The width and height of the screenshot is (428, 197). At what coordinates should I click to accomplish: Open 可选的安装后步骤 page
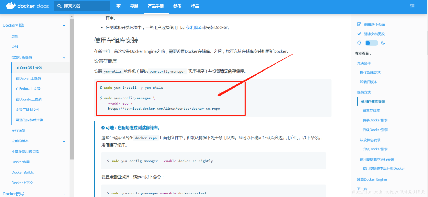[29, 120]
